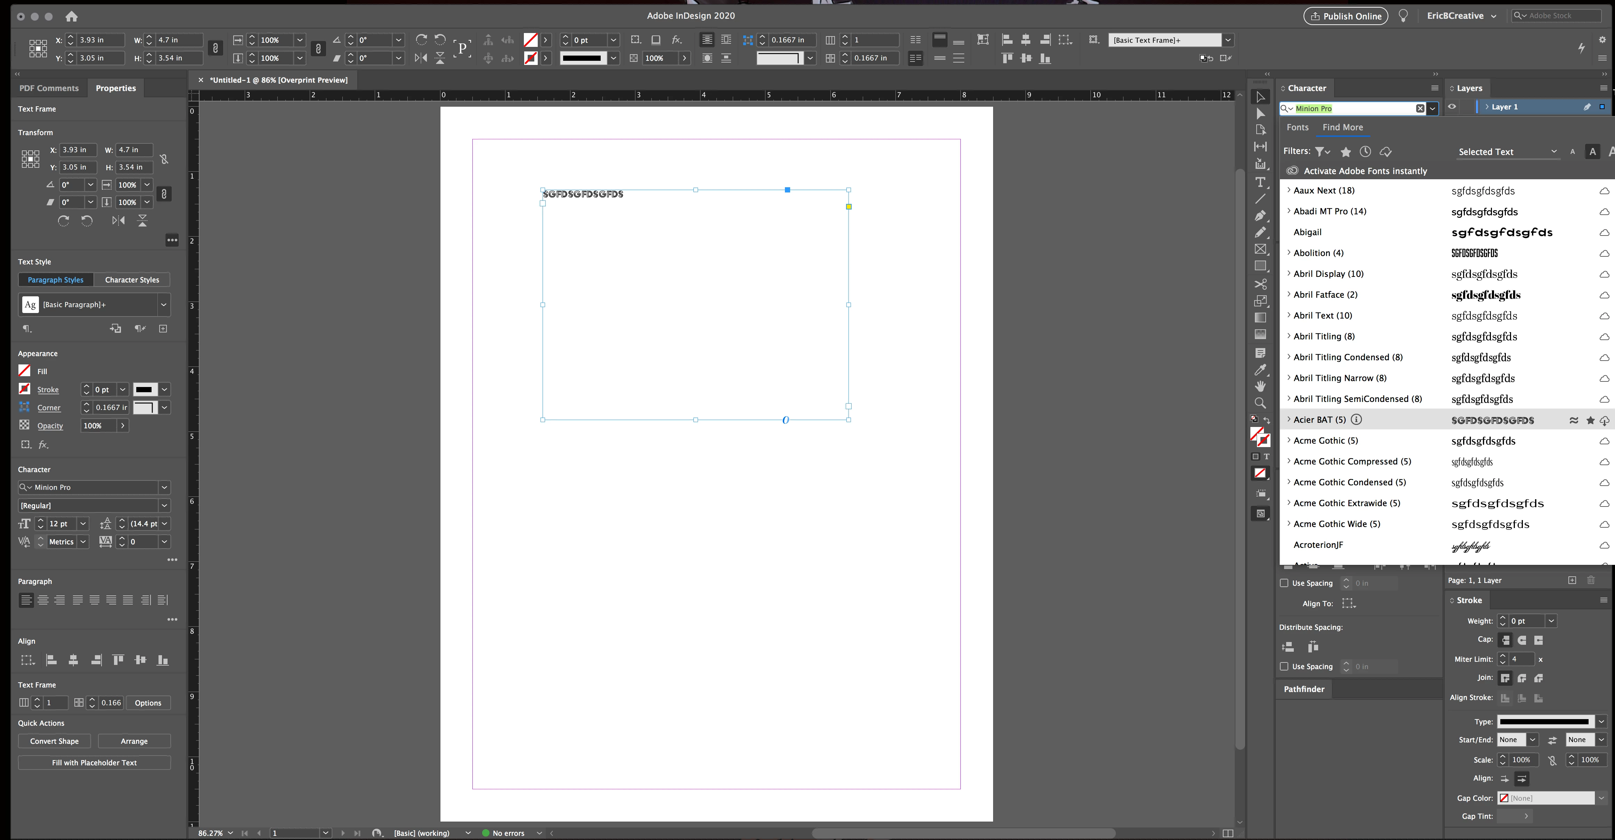Activate the Hand tool

pos(1260,387)
